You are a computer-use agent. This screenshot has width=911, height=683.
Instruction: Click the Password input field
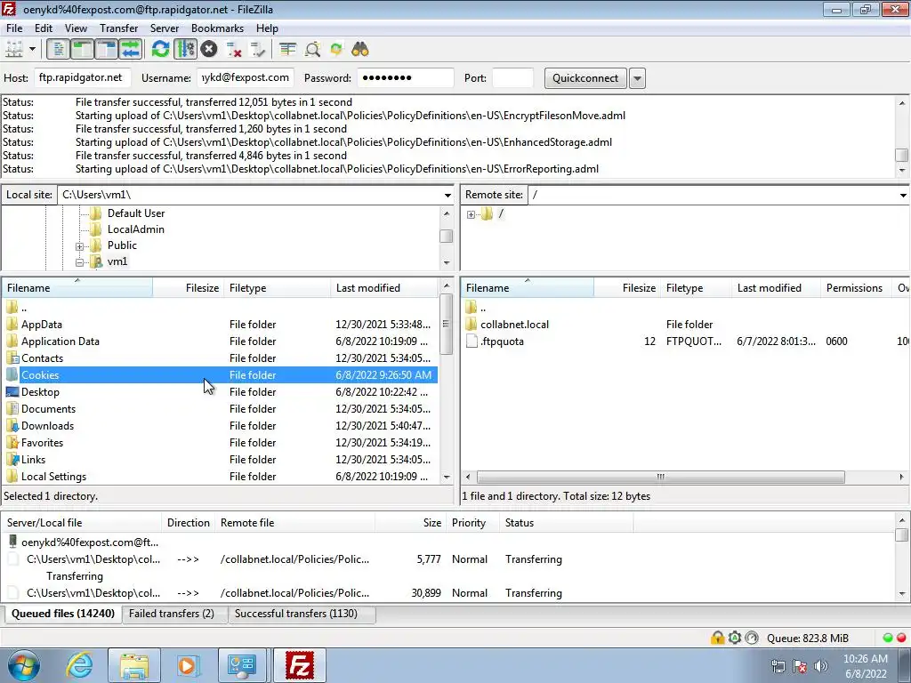click(406, 78)
